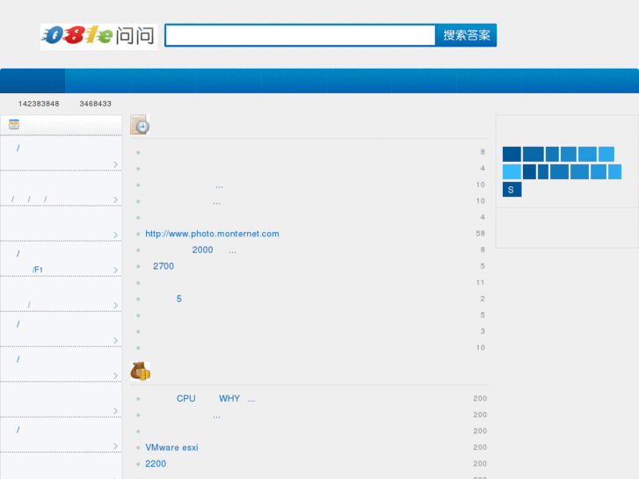Click the money bag with coins icon
Viewport: 639px width, 479px height.
click(x=140, y=371)
